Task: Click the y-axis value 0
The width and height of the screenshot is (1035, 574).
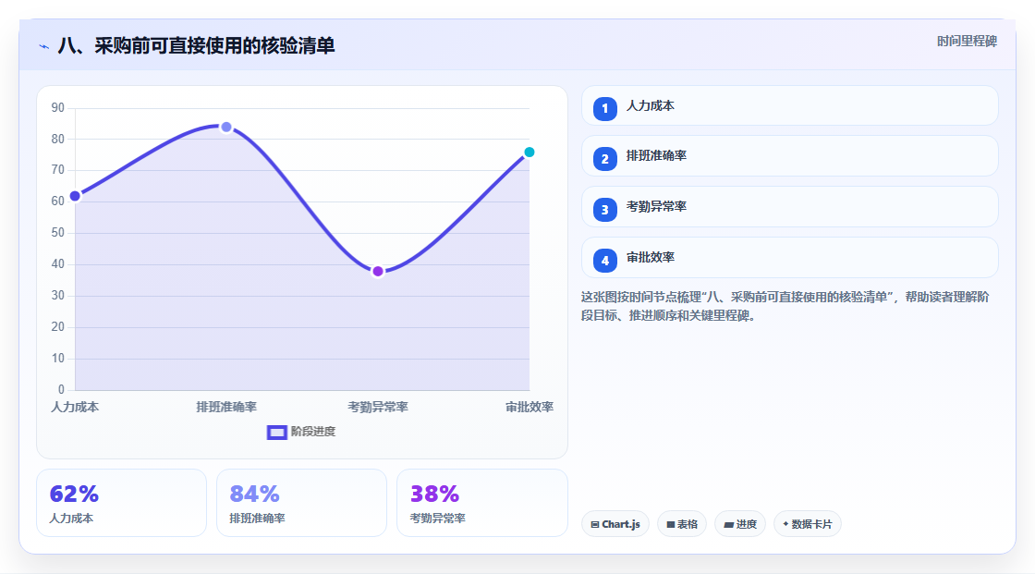Action: [x=61, y=390]
